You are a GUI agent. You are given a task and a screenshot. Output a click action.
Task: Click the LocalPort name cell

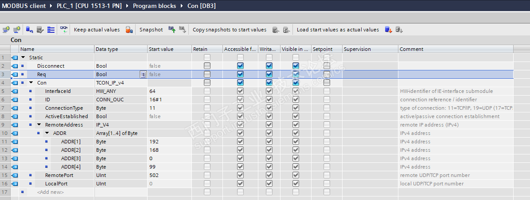point(56,184)
